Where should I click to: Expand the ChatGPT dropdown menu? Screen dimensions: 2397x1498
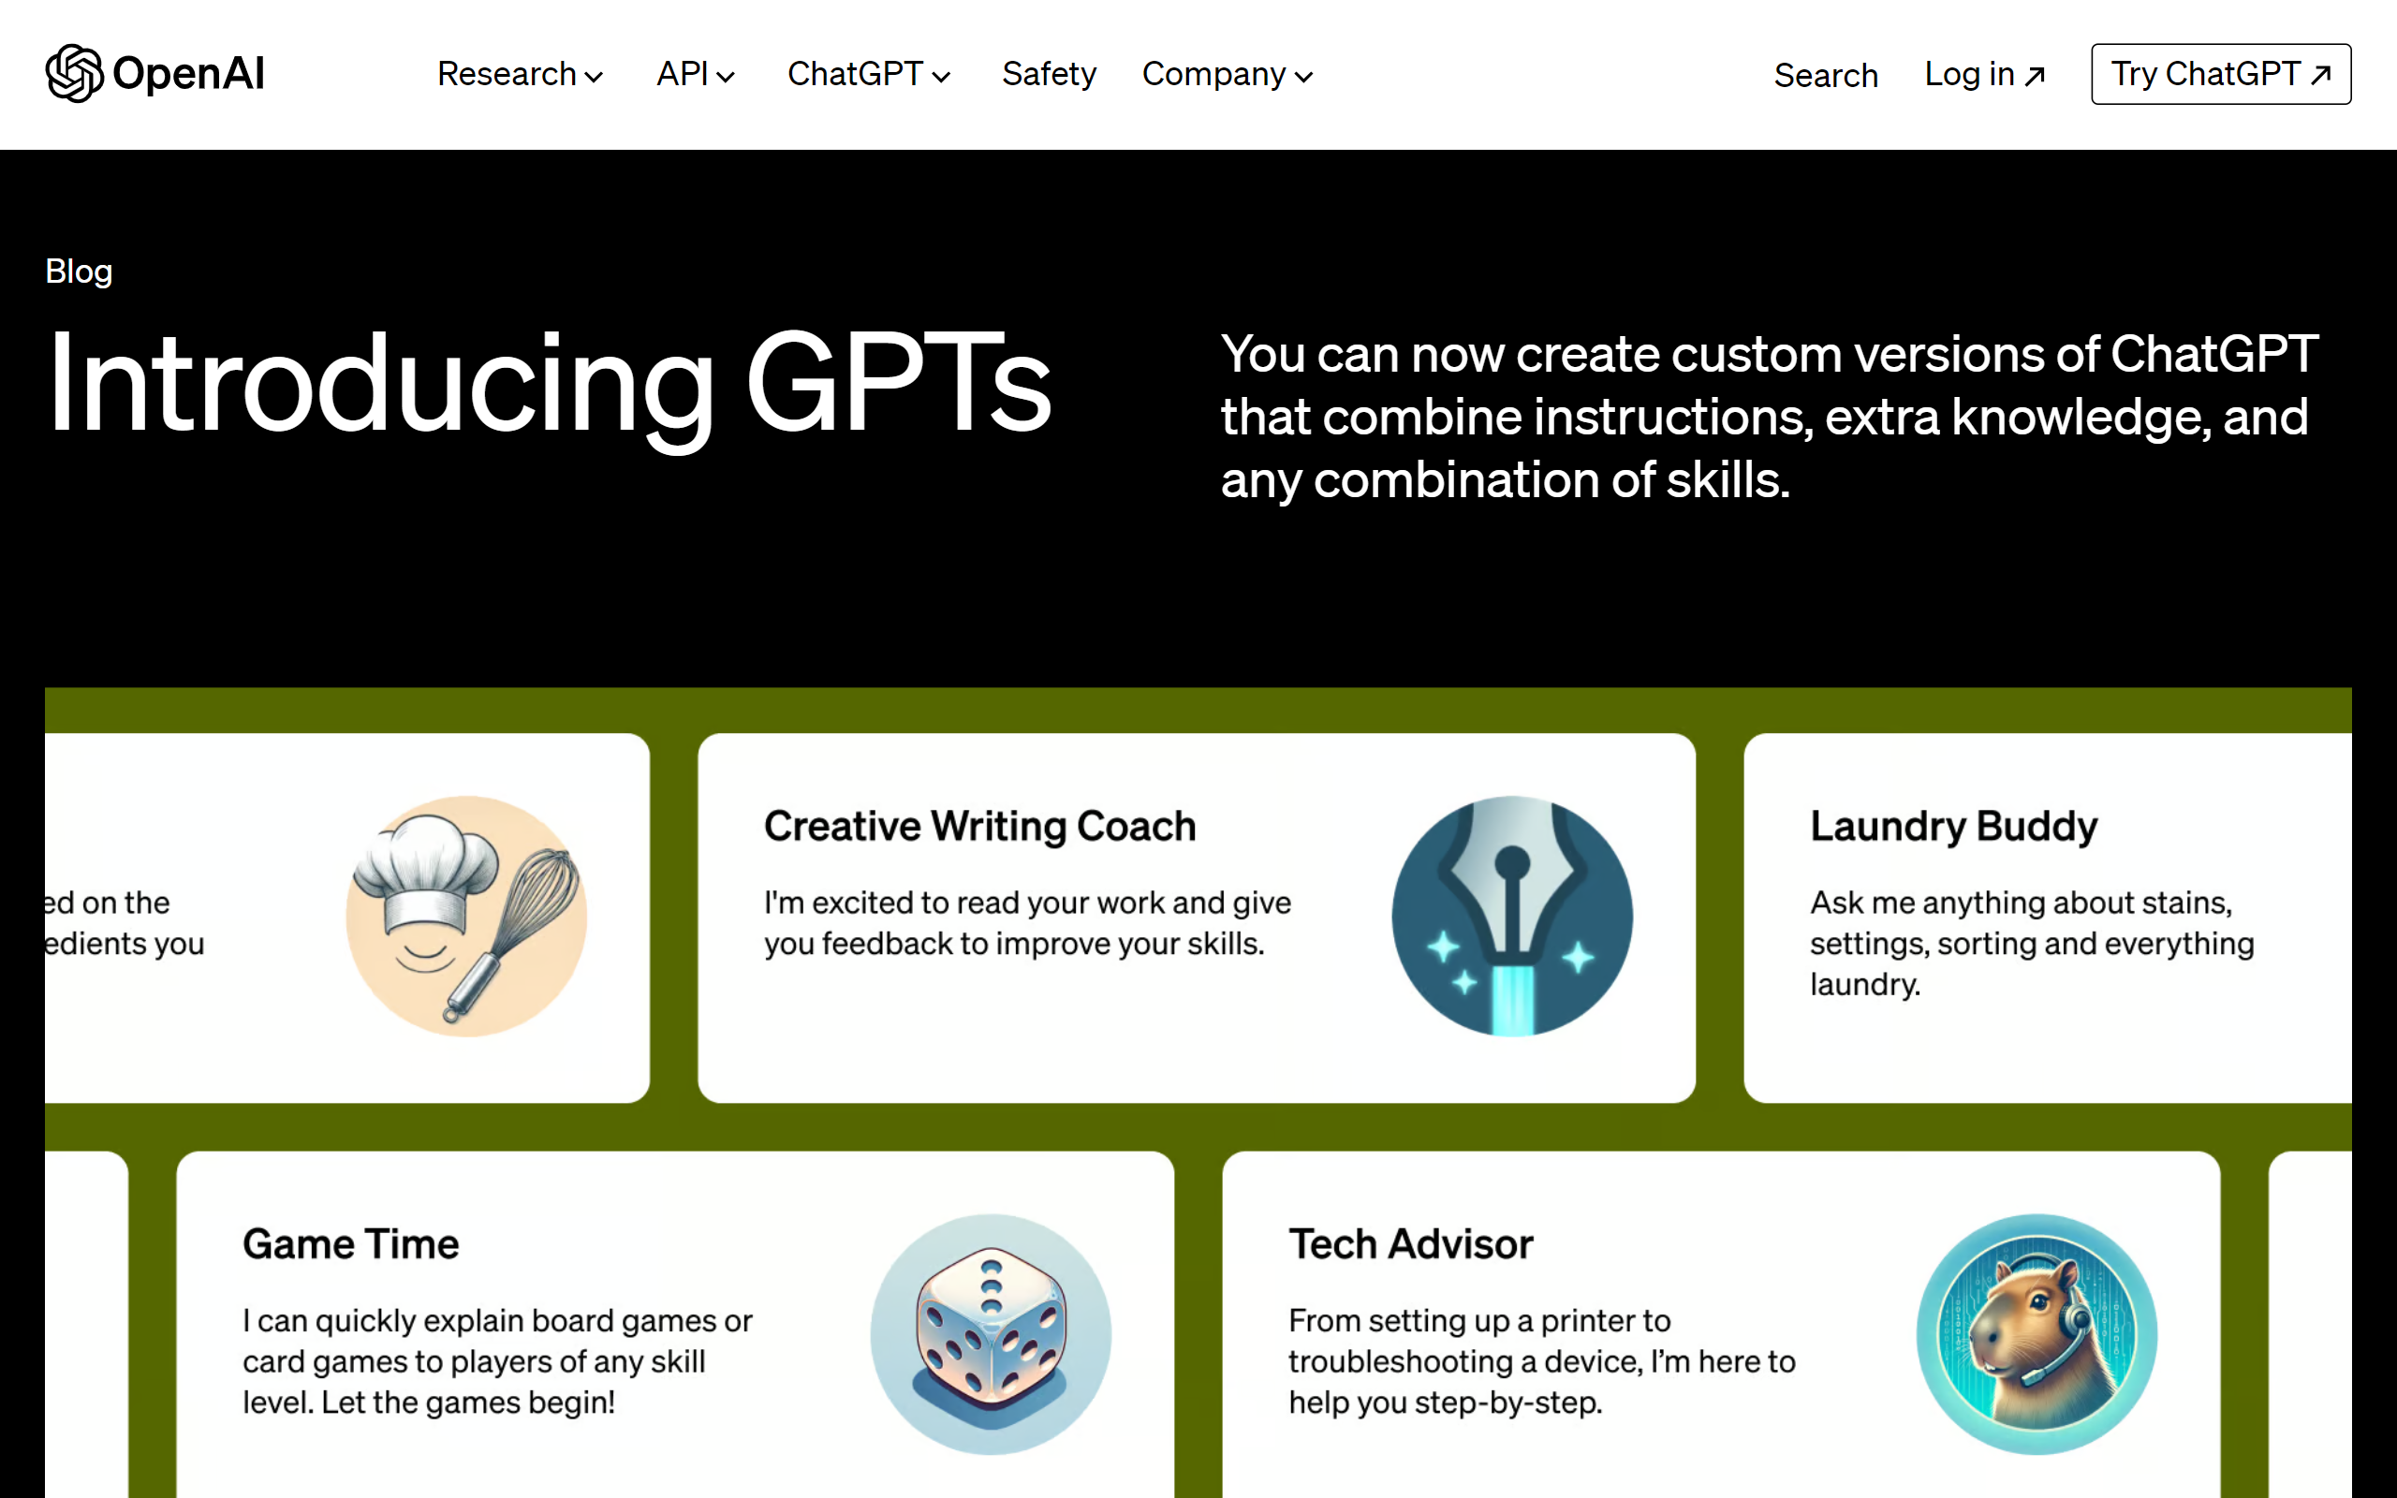[866, 72]
